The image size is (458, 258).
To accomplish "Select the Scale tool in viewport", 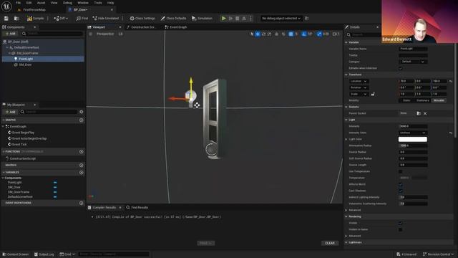I will [x=269, y=34].
